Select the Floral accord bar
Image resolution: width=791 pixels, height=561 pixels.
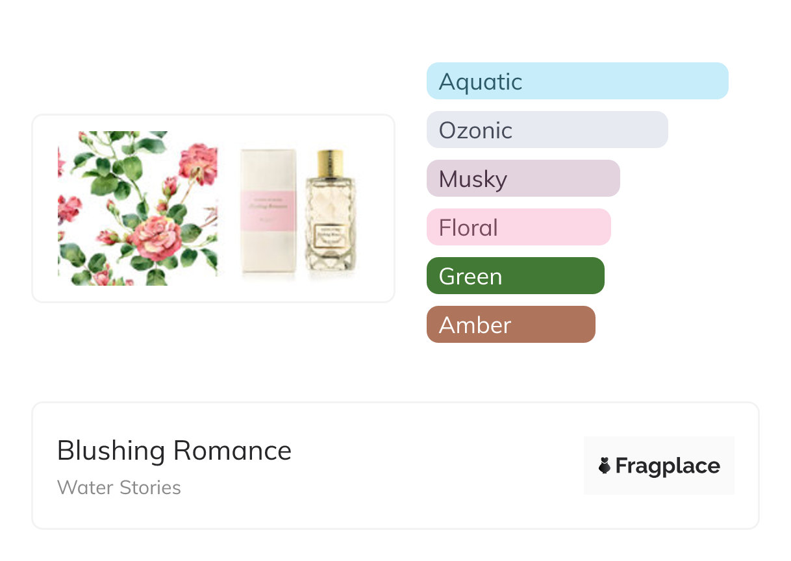click(x=518, y=227)
